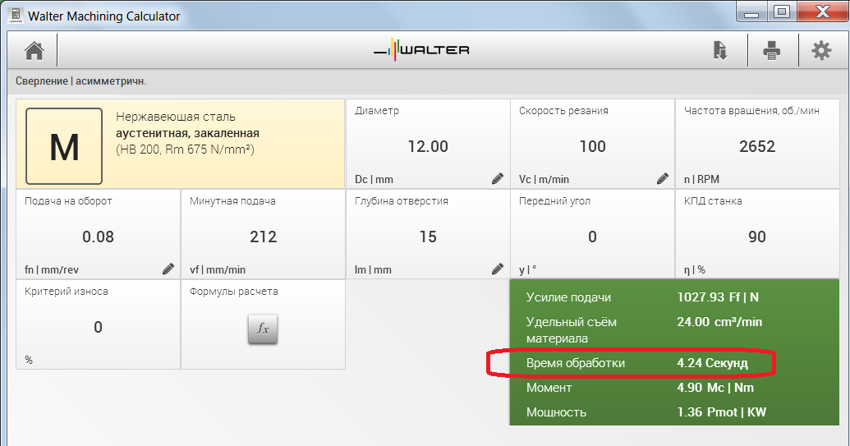
Task: Click the Walter logo
Action: 421,50
